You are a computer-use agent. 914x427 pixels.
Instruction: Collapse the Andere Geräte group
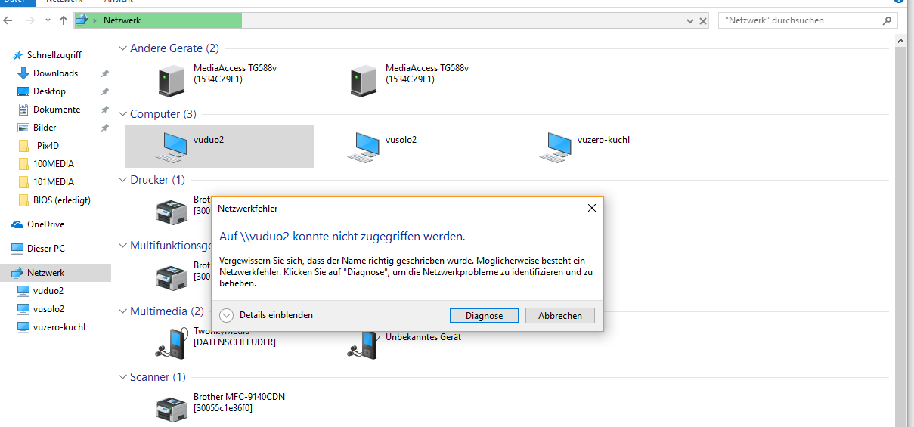[x=123, y=48]
